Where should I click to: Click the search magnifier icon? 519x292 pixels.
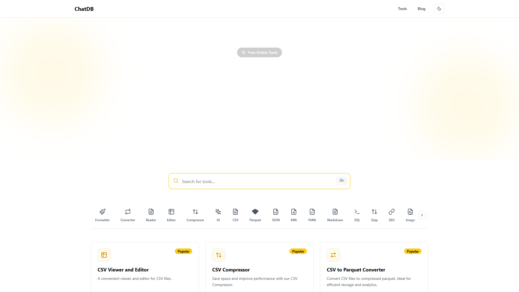point(176,181)
